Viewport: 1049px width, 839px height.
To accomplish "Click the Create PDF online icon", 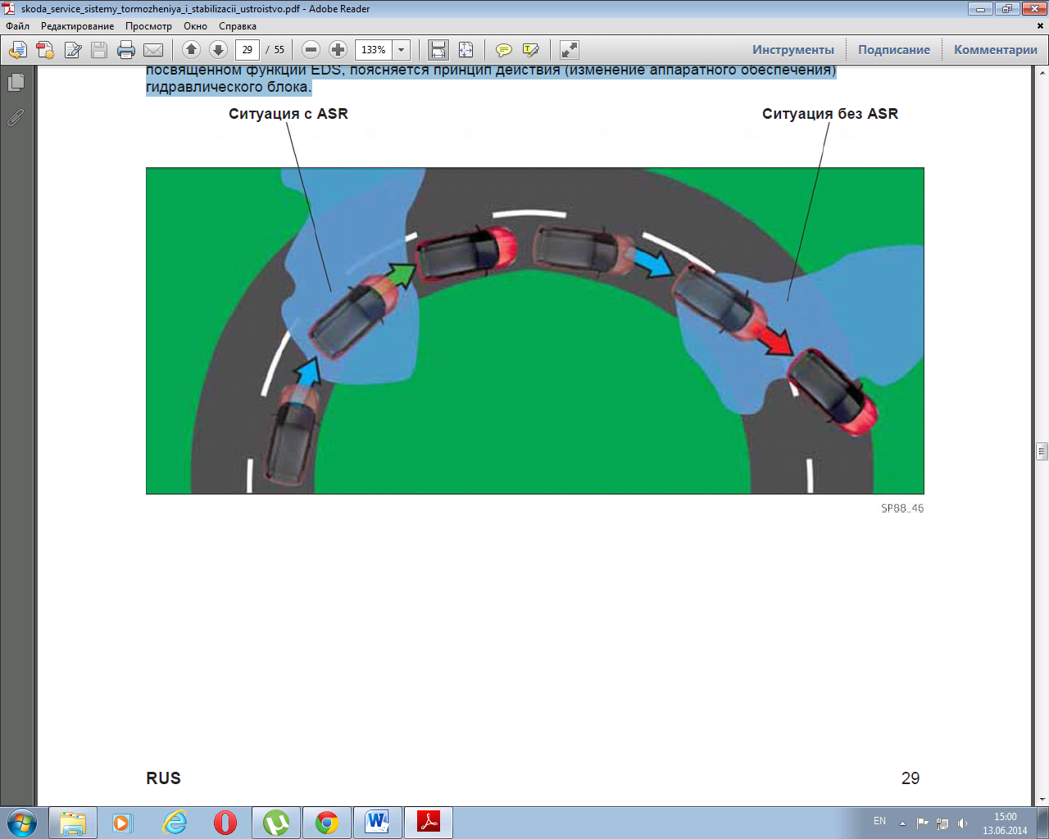I will click(x=45, y=50).
